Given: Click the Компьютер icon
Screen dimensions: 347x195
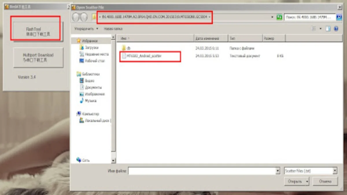Looking at the screenshot, I should pyautogui.click(x=79, y=114).
